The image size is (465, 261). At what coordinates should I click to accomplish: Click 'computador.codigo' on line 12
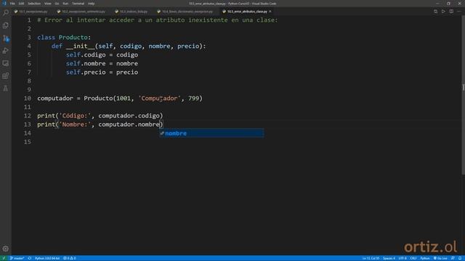(x=129, y=116)
